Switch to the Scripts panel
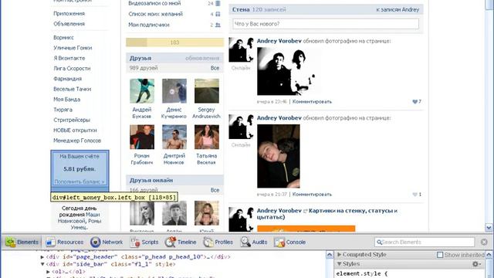 (x=144, y=242)
